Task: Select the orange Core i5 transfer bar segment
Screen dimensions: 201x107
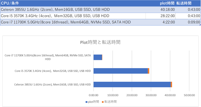Action: coord(148,71)
